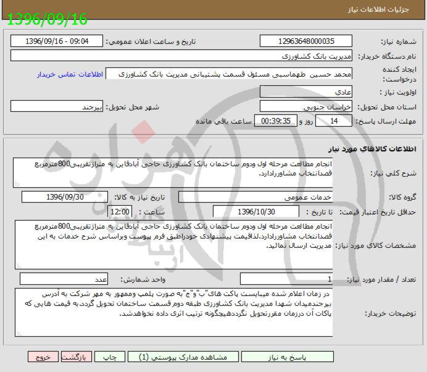
Task: Click the remaining days field 14
Action: pyautogui.click(x=334, y=121)
